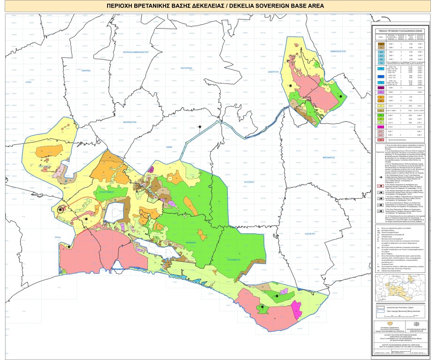Image resolution: width=431 pixels, height=360 pixels.
Task: Click the star marker southwest of ΠΥΛΑ label
Action: pos(69,247)
